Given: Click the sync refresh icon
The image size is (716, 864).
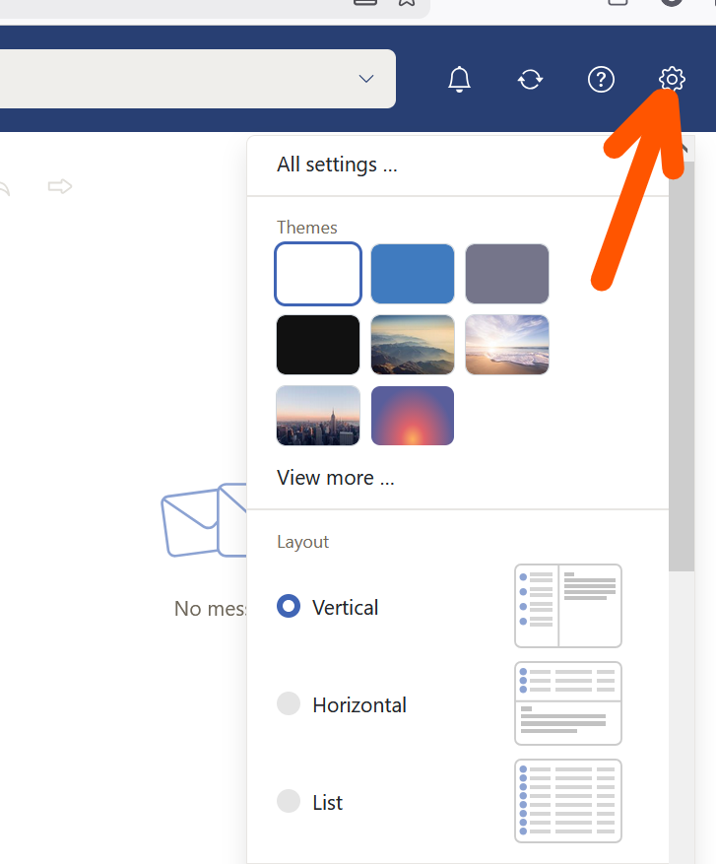Looking at the screenshot, I should (530, 79).
